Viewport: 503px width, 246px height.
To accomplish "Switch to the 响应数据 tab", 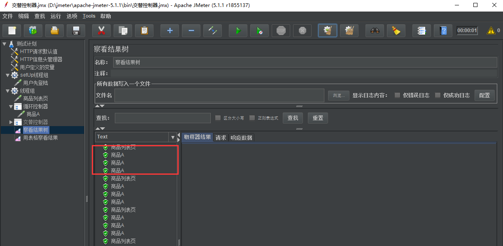I will [x=241, y=138].
